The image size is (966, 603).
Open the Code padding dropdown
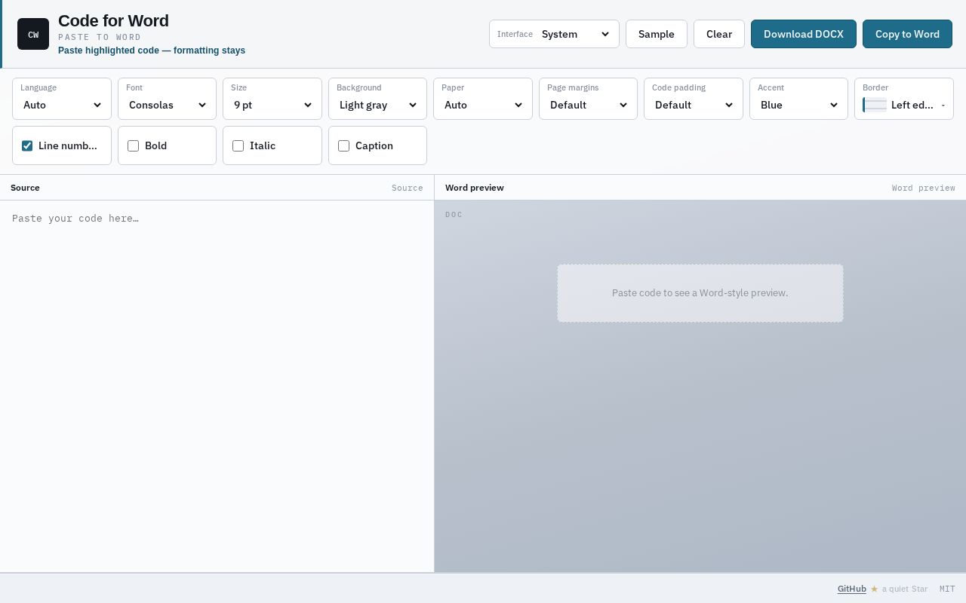[x=694, y=105]
